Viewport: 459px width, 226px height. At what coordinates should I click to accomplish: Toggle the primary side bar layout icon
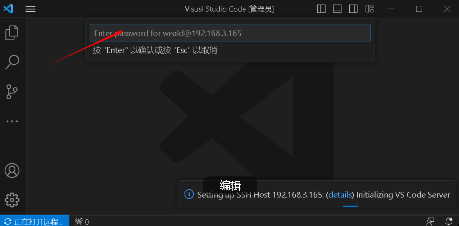321,9
